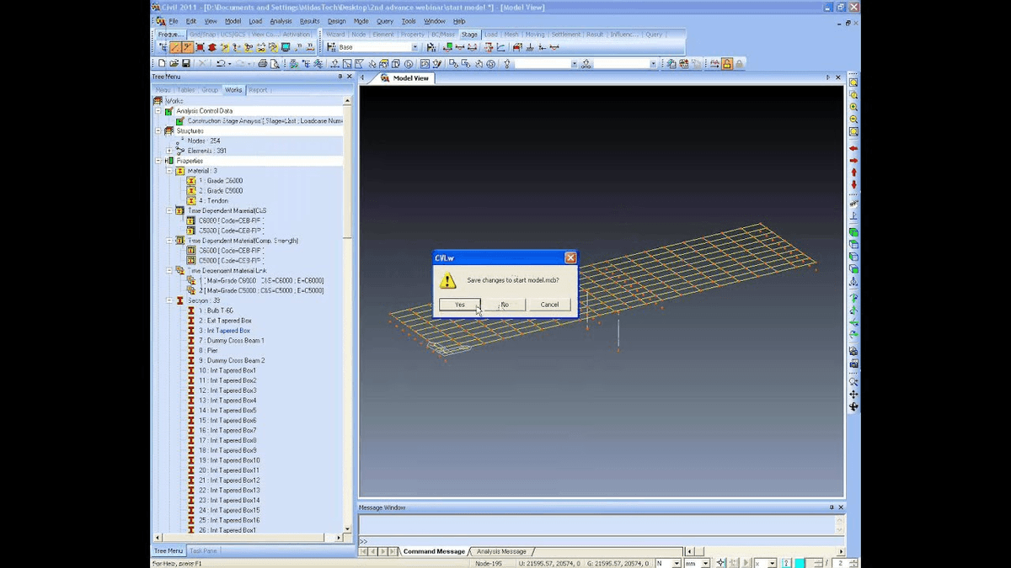Open the Results menu
Image resolution: width=1011 pixels, height=568 pixels.
309,21
